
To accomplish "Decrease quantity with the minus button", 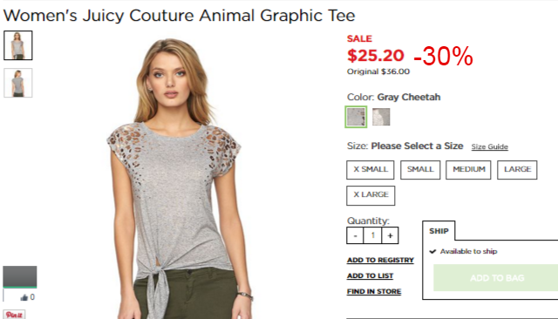I will tap(355, 235).
